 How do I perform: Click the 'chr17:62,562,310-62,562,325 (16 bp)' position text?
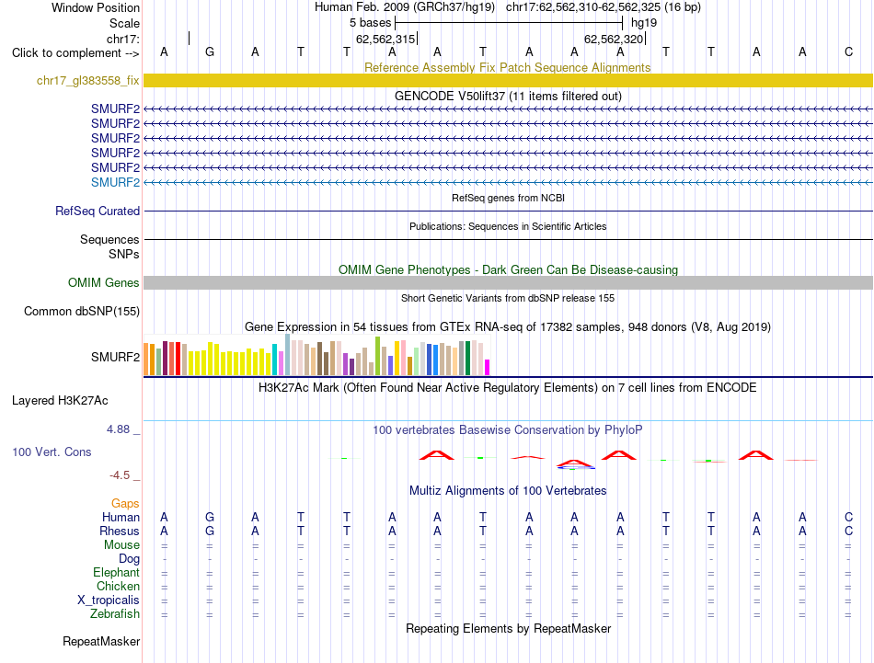(604, 7)
